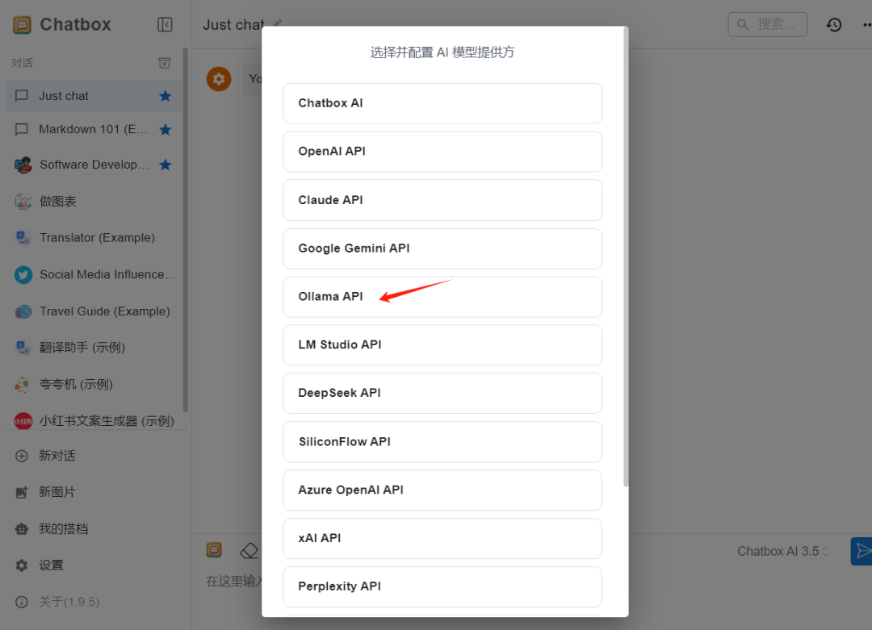Open the Just chat conversation
This screenshot has height=630, width=872.
[x=94, y=96]
